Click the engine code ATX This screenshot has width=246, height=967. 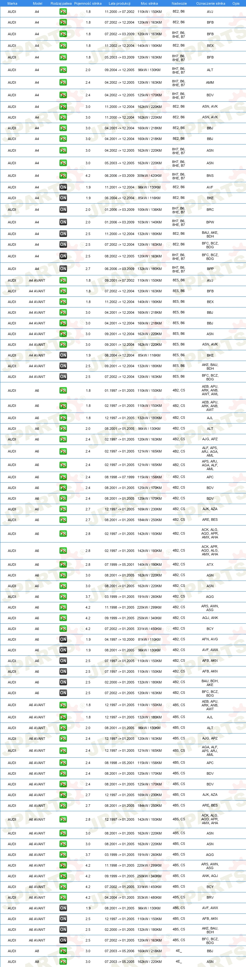pyautogui.click(x=210, y=564)
